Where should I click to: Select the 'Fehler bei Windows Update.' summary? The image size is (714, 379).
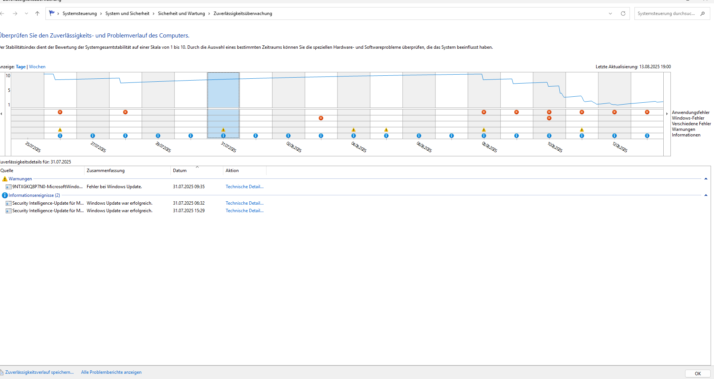pyautogui.click(x=114, y=187)
